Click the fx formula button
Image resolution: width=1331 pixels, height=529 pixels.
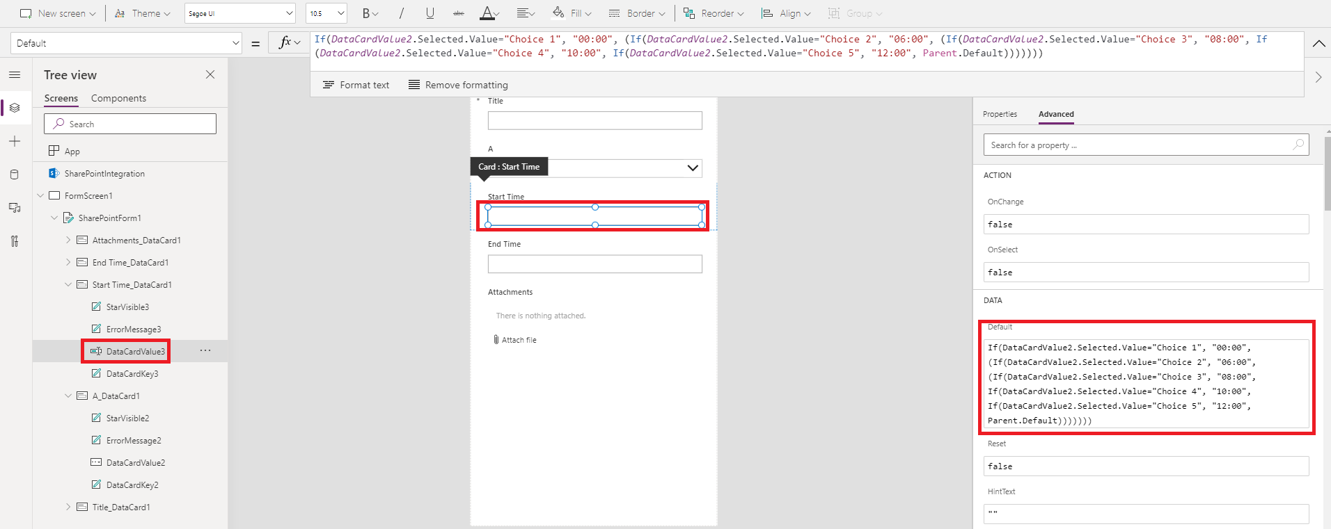[290, 43]
